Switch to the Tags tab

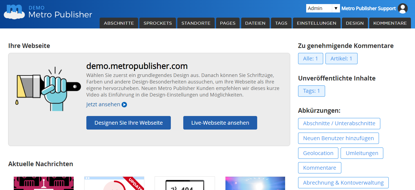[281, 23]
